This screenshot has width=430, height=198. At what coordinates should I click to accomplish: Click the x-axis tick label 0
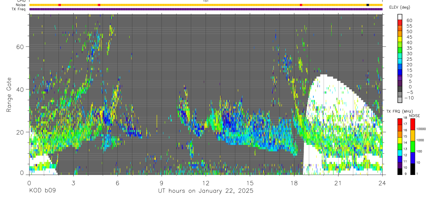[29, 183]
